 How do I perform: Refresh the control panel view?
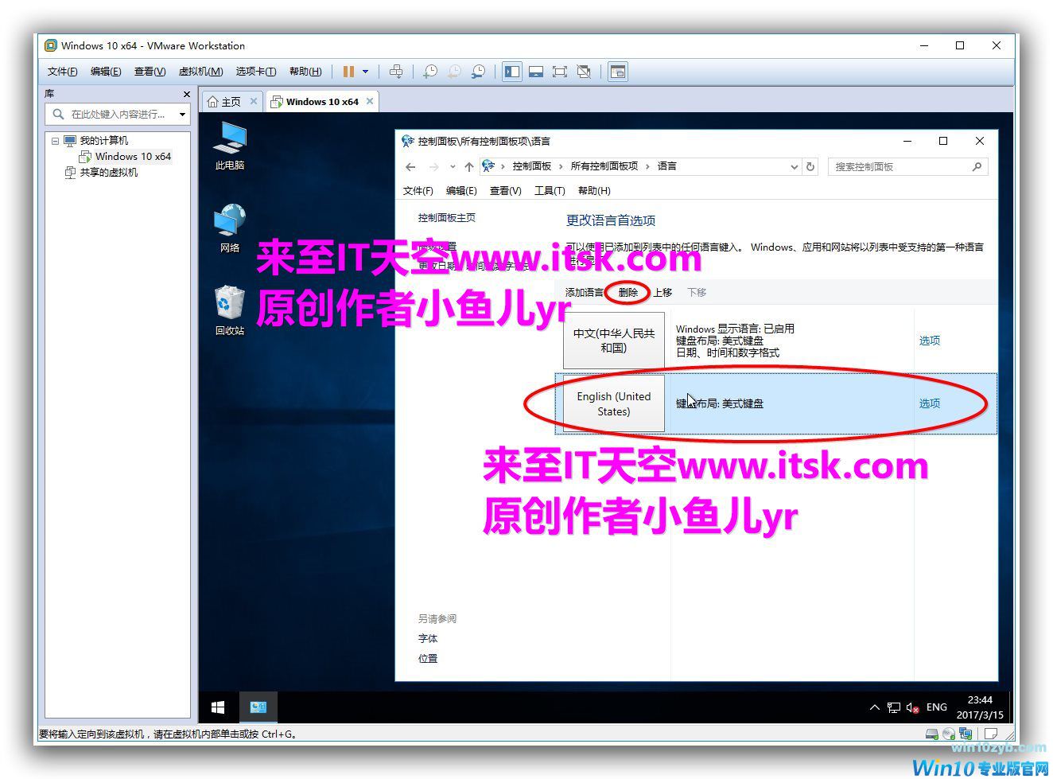(810, 167)
